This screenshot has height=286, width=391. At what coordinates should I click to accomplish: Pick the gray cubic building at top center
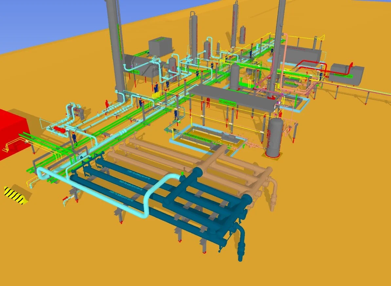click(x=160, y=46)
